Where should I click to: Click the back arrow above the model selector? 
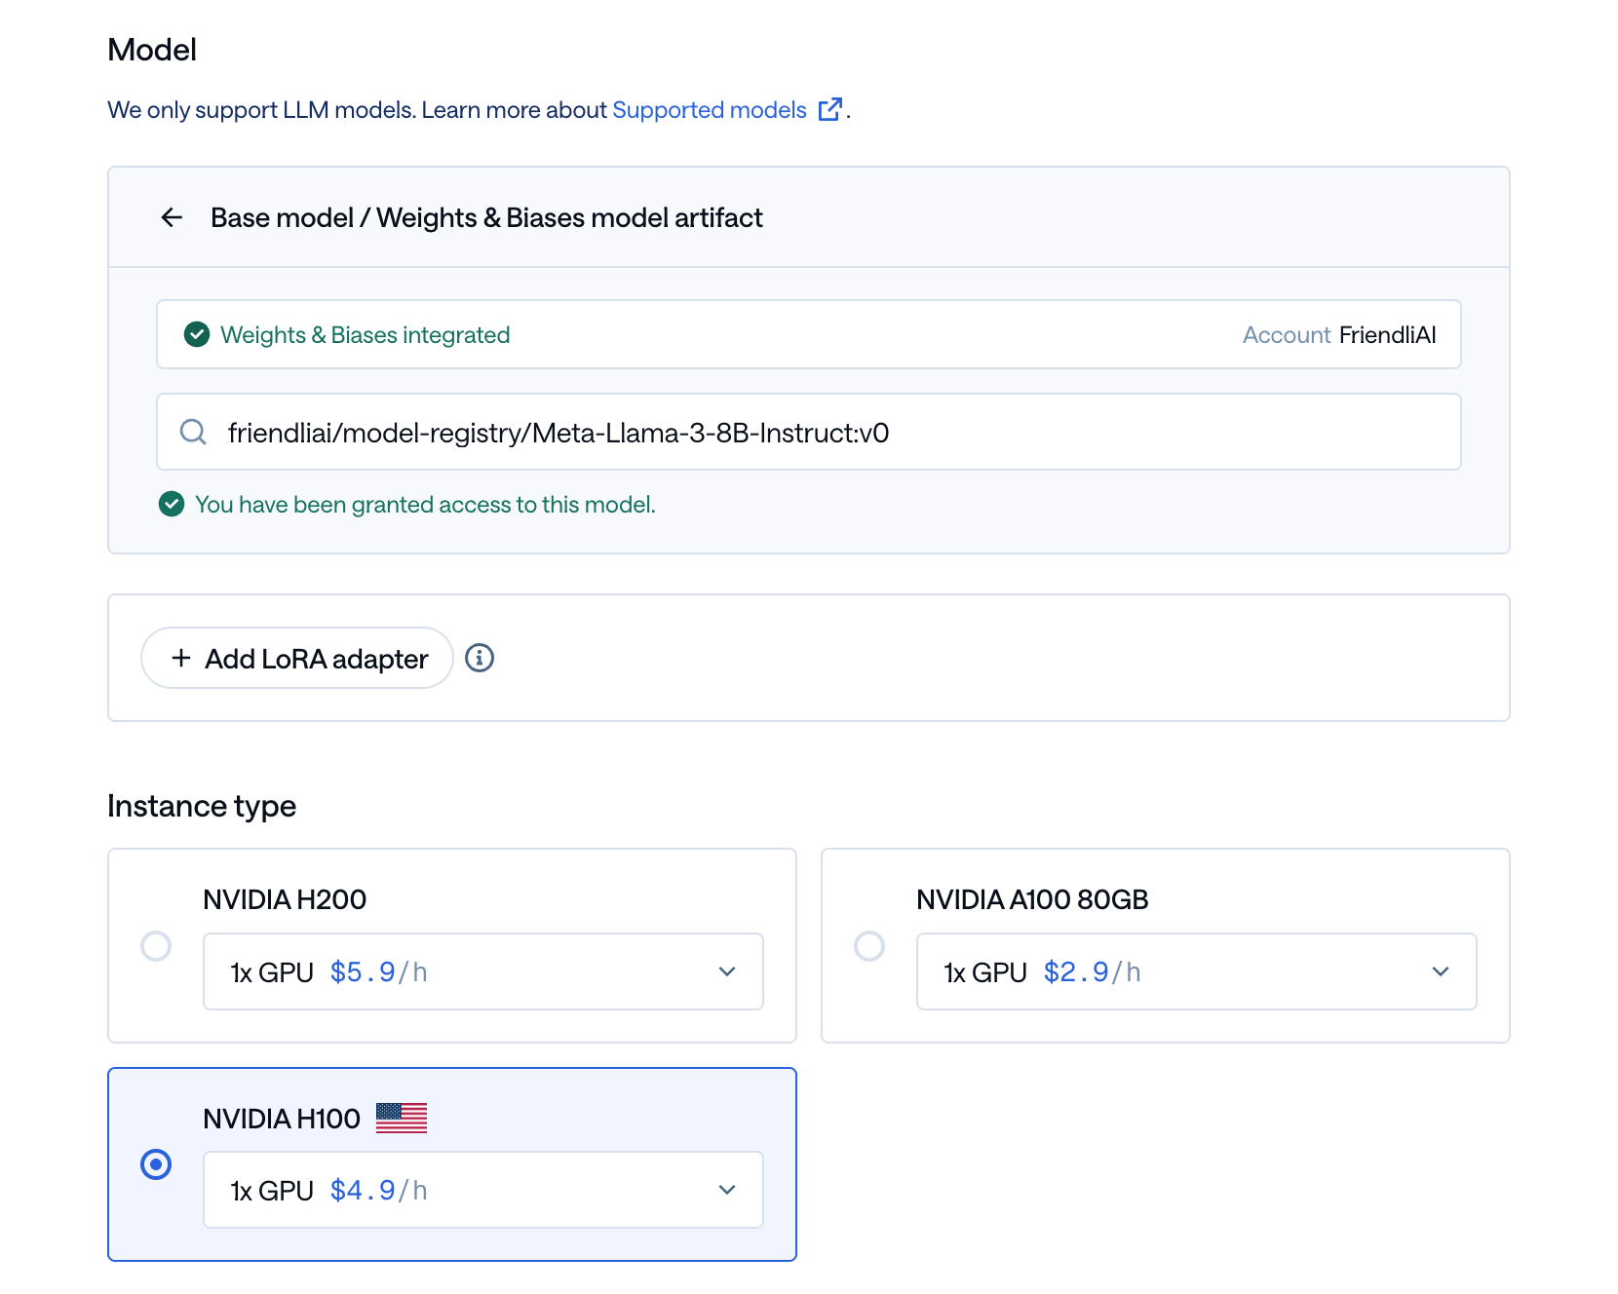173,217
